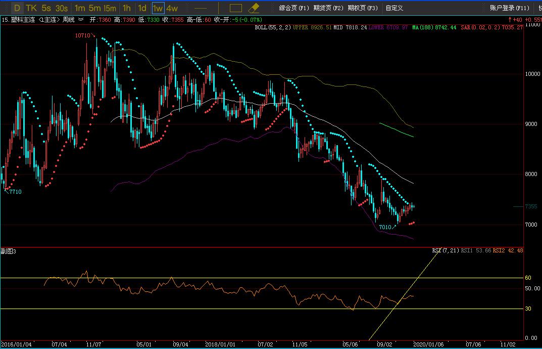542x349 pixels.
Task: Click the RSI2 42.48 value
Action: pos(508,250)
